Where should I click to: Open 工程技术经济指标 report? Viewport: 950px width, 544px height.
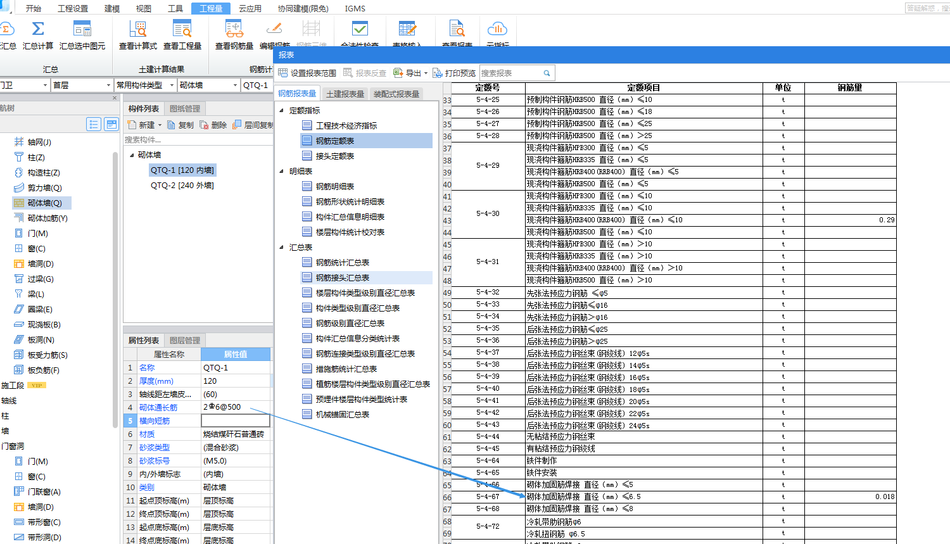pyautogui.click(x=346, y=125)
